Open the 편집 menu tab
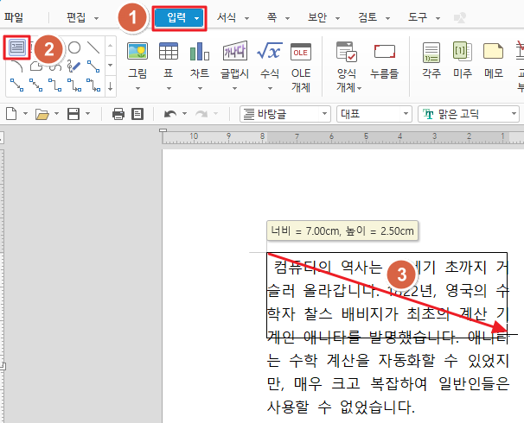The height and width of the screenshot is (423, 524). [x=76, y=17]
